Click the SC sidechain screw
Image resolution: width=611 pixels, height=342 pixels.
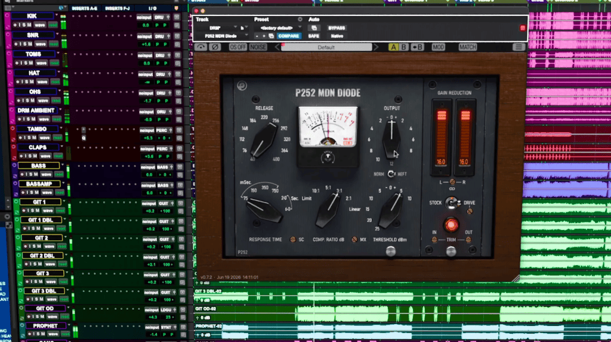[x=292, y=240]
